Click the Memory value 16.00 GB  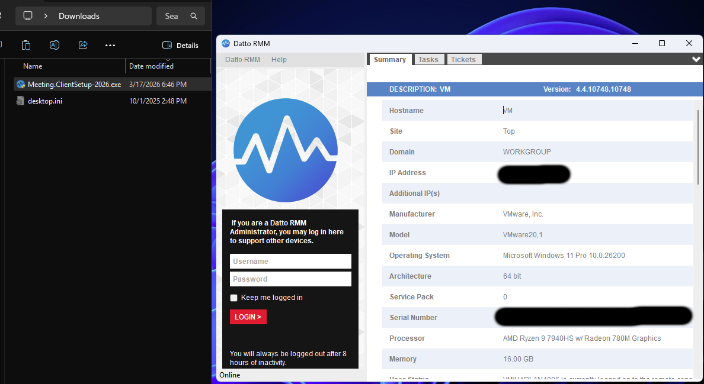point(518,359)
